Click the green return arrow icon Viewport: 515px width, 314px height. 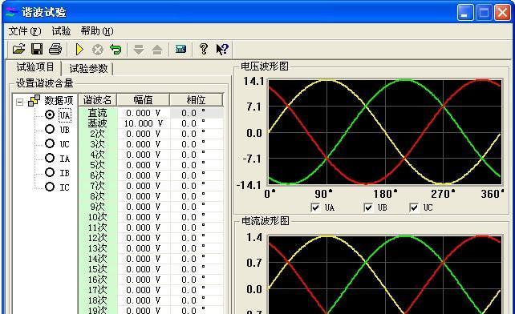tap(116, 49)
